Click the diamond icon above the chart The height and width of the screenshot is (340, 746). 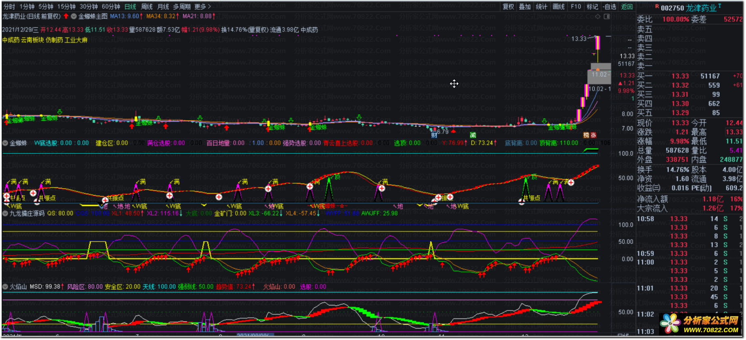click(x=598, y=16)
